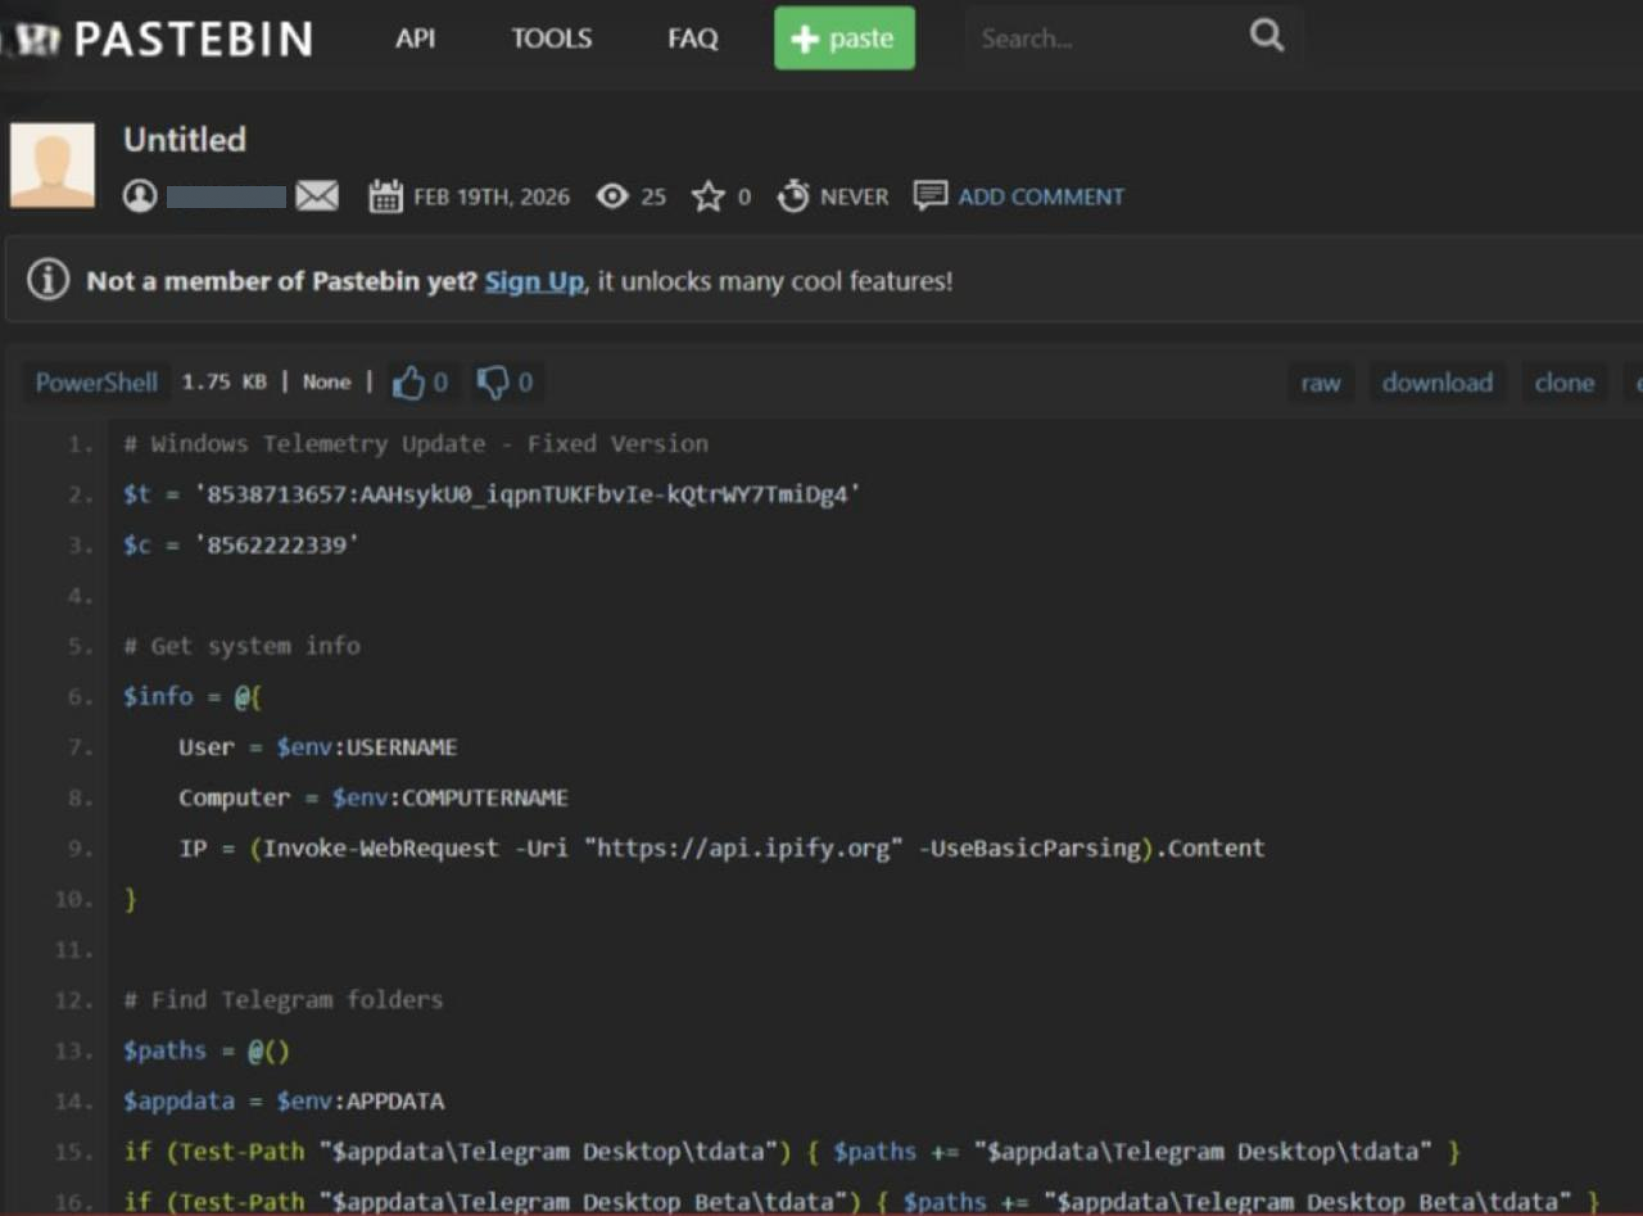The height and width of the screenshot is (1216, 1643).
Task: Click the '# Find Telegram folders' comment
Action: 283,1000
